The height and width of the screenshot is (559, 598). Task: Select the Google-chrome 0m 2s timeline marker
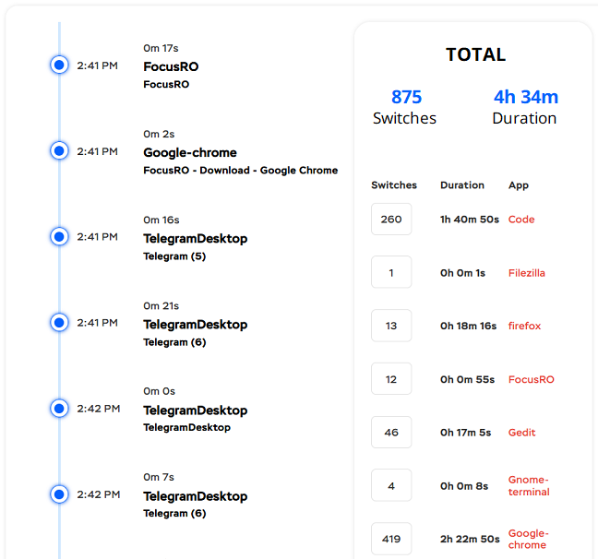tap(59, 150)
